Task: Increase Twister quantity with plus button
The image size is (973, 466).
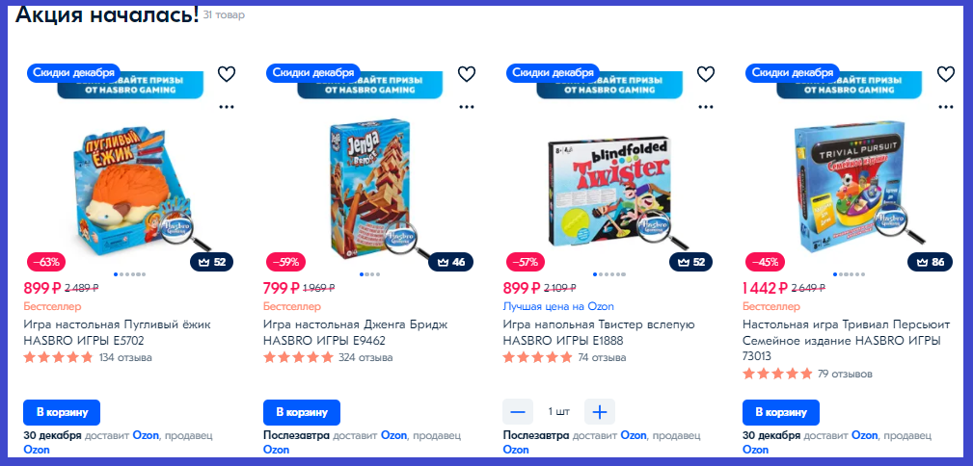Action: 600,412
